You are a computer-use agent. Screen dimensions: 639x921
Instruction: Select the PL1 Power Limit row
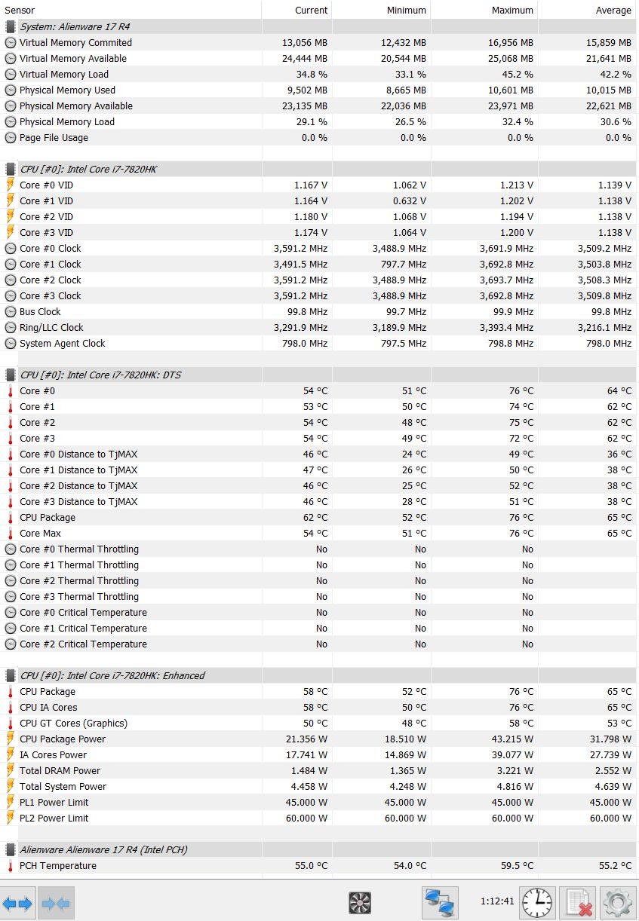click(54, 803)
